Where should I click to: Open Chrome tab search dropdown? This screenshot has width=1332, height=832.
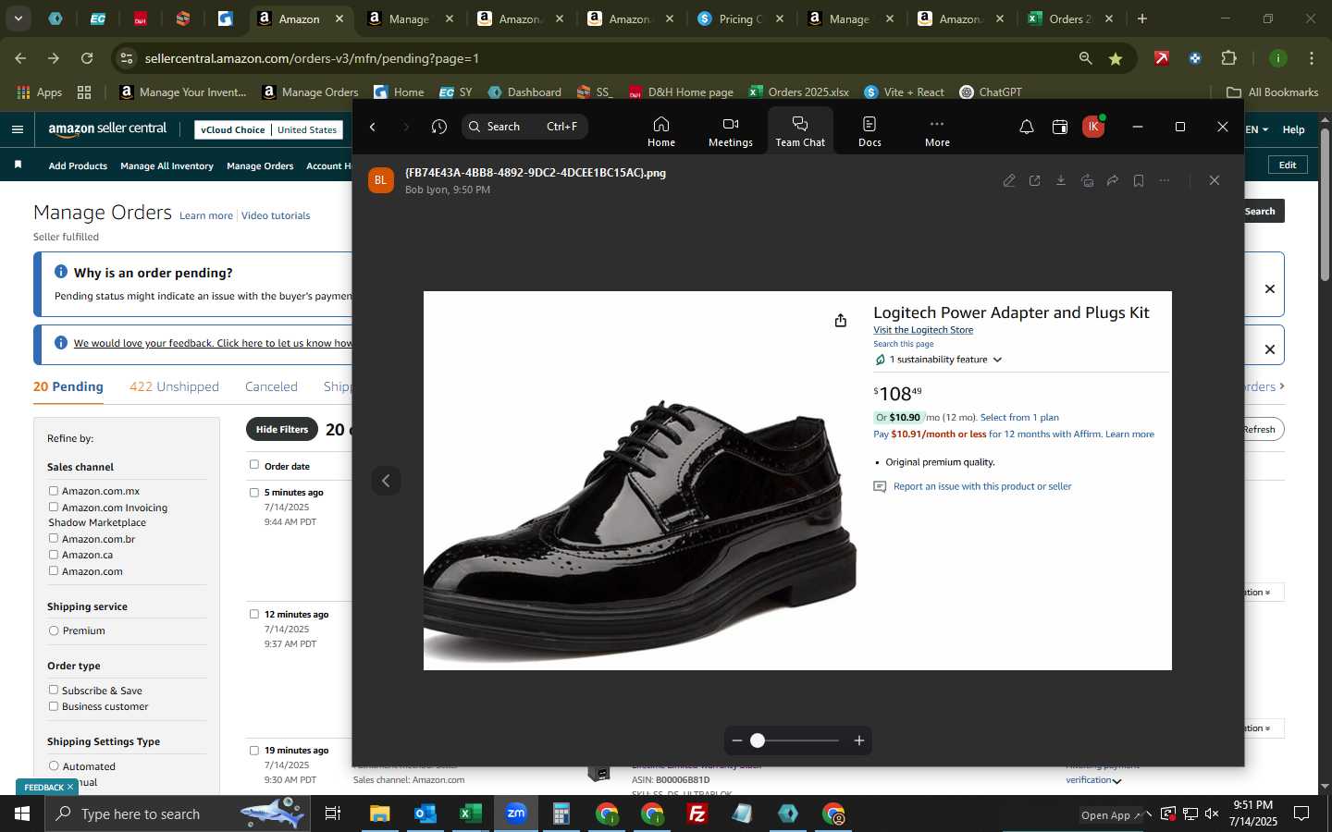click(18, 18)
